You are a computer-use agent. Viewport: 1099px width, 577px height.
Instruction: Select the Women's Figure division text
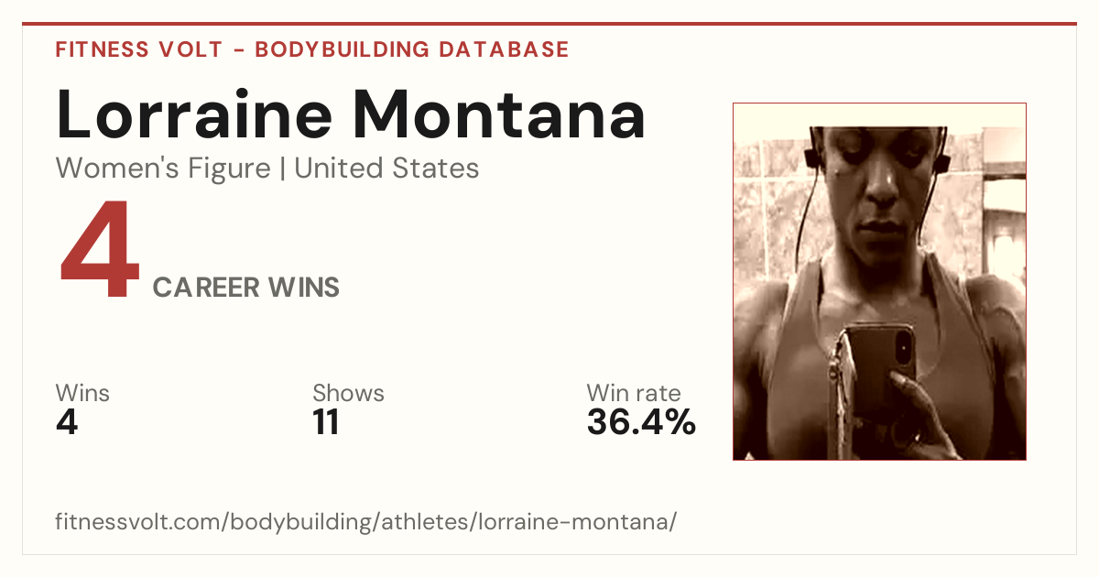pos(163,169)
